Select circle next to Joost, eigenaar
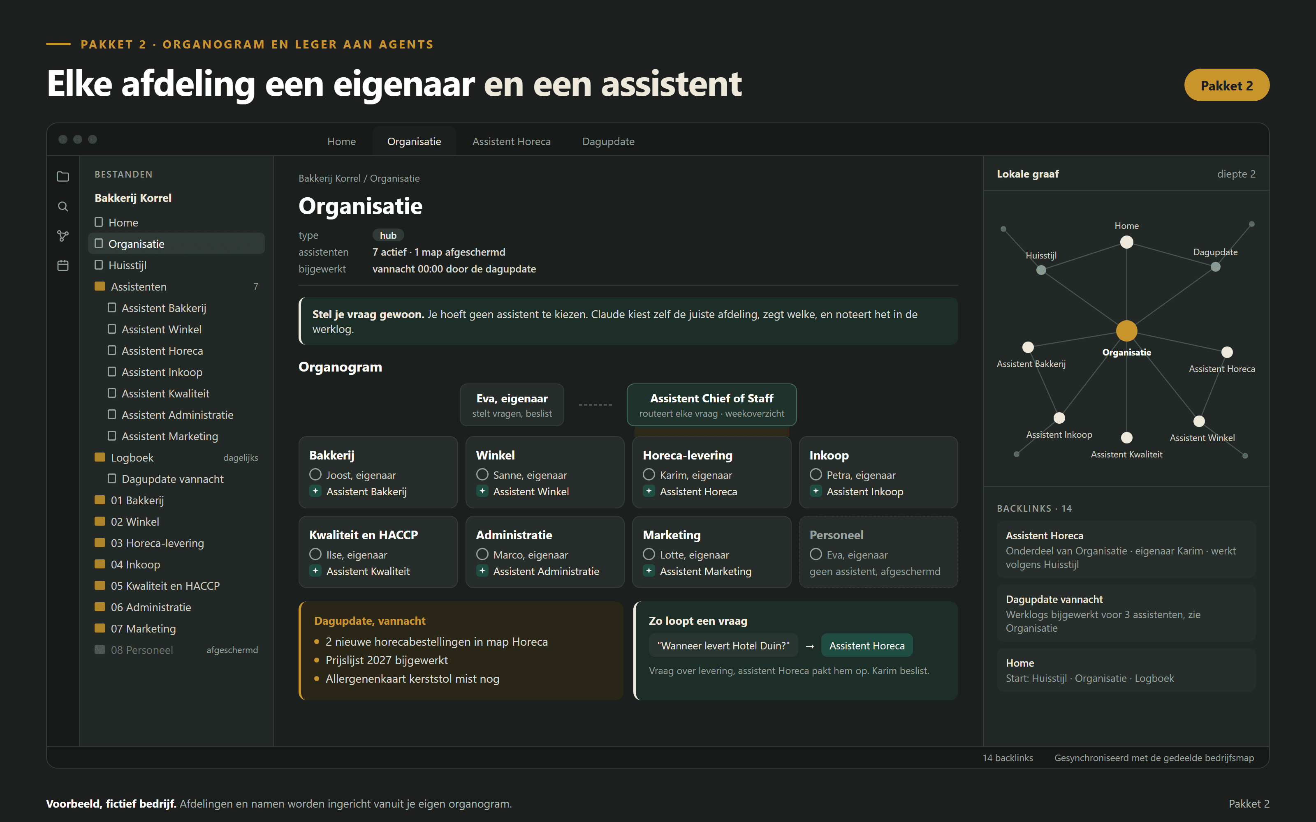This screenshot has height=822, width=1316. (315, 475)
